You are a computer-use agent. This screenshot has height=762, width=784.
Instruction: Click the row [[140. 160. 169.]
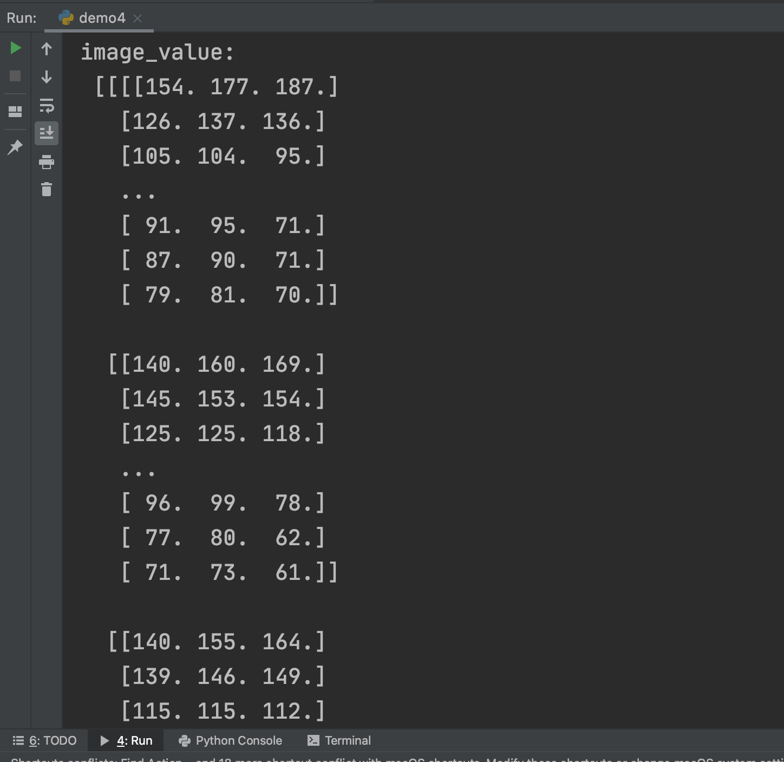pyautogui.click(x=217, y=364)
